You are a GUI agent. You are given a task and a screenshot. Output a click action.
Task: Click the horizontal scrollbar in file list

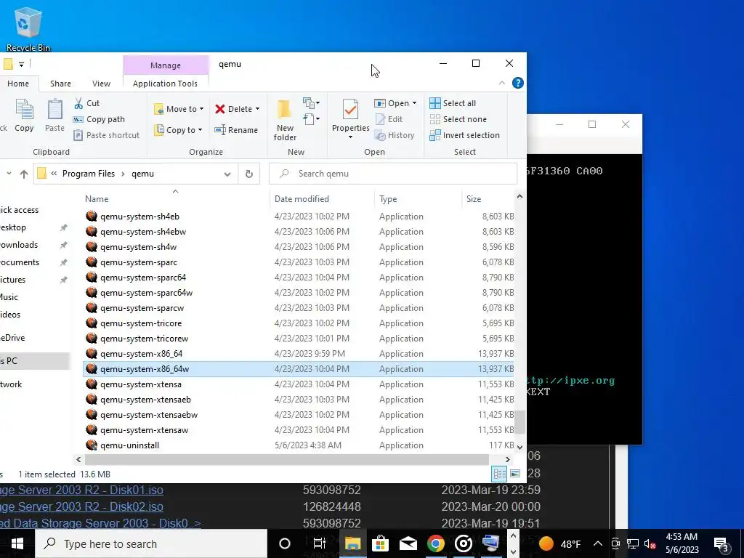[x=287, y=459]
